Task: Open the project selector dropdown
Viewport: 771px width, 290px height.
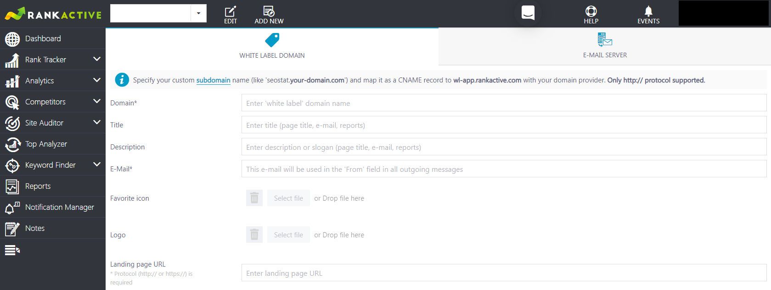Action: point(198,13)
